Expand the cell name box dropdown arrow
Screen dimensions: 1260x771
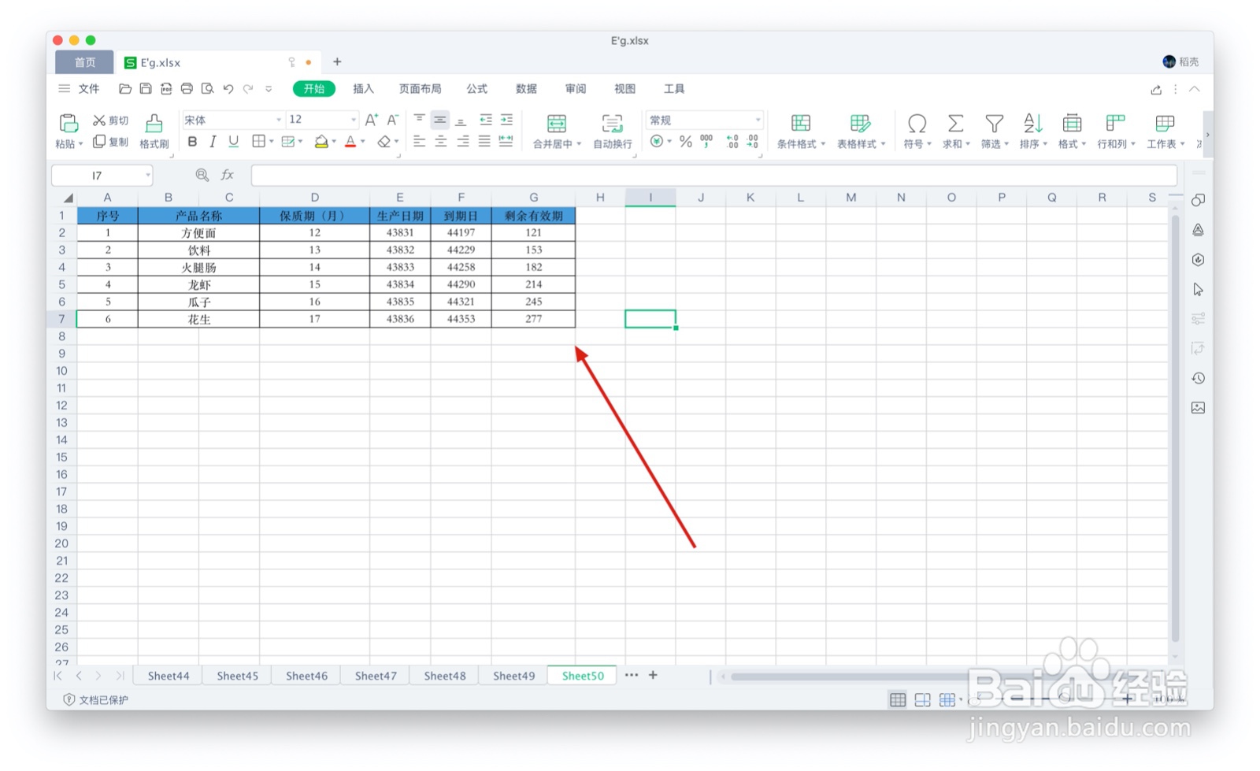pos(147,175)
